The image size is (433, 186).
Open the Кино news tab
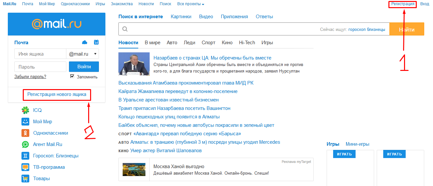(x=227, y=43)
